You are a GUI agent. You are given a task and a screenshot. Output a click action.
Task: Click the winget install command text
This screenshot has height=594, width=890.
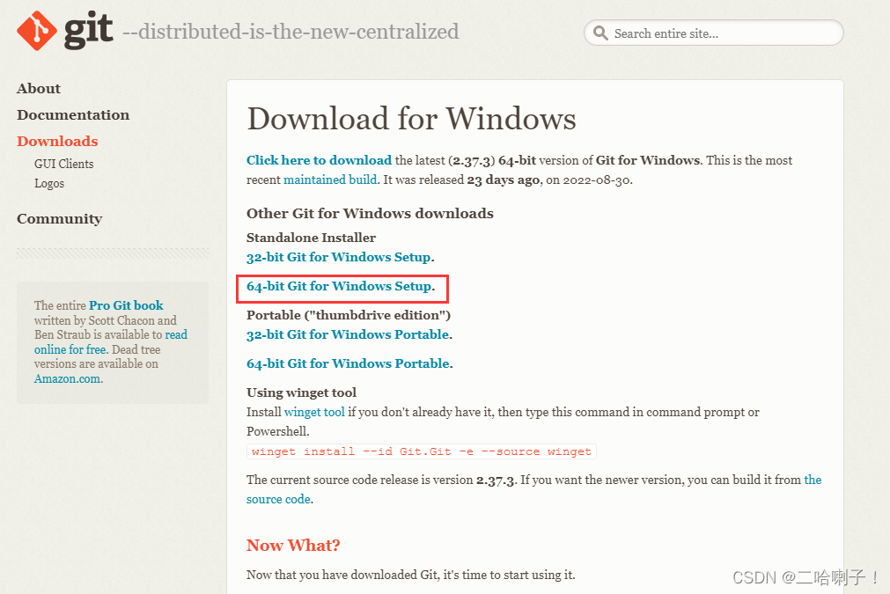click(422, 451)
